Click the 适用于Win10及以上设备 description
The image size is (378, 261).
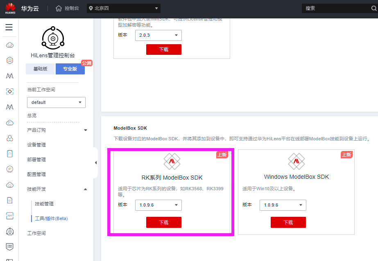click(x=269, y=189)
